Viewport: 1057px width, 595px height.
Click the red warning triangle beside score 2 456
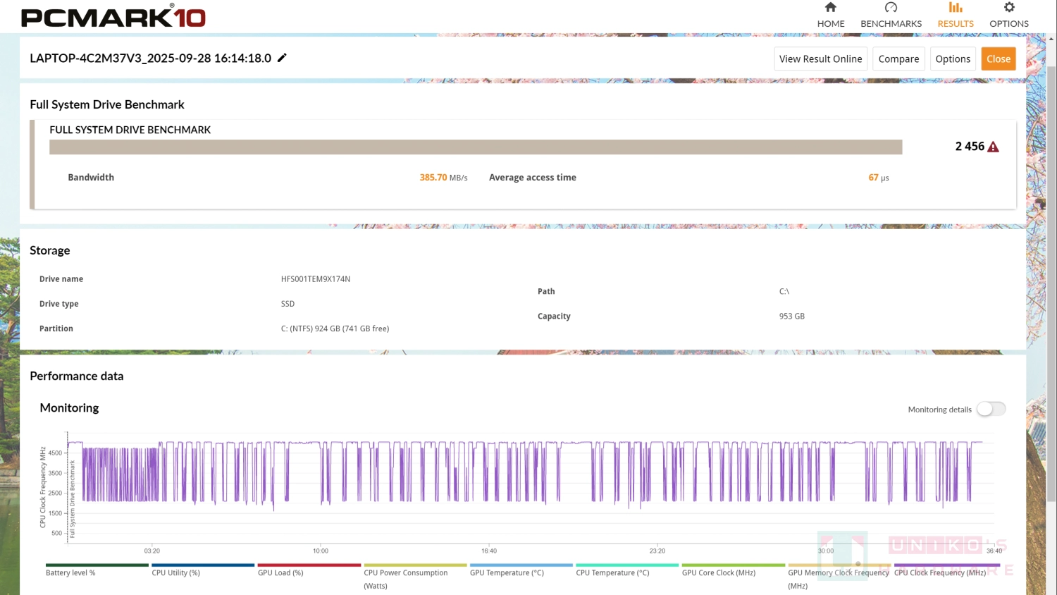(994, 147)
